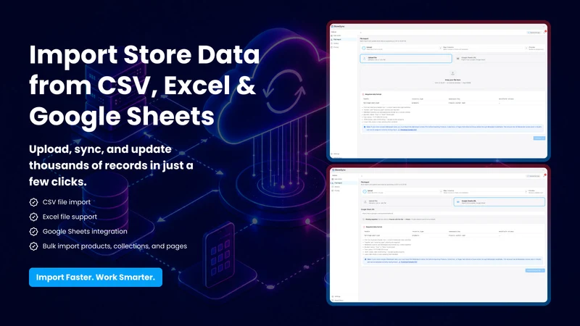Click the Map Columns step in the lower screenshot
The image size is (580, 326).
(x=455, y=191)
